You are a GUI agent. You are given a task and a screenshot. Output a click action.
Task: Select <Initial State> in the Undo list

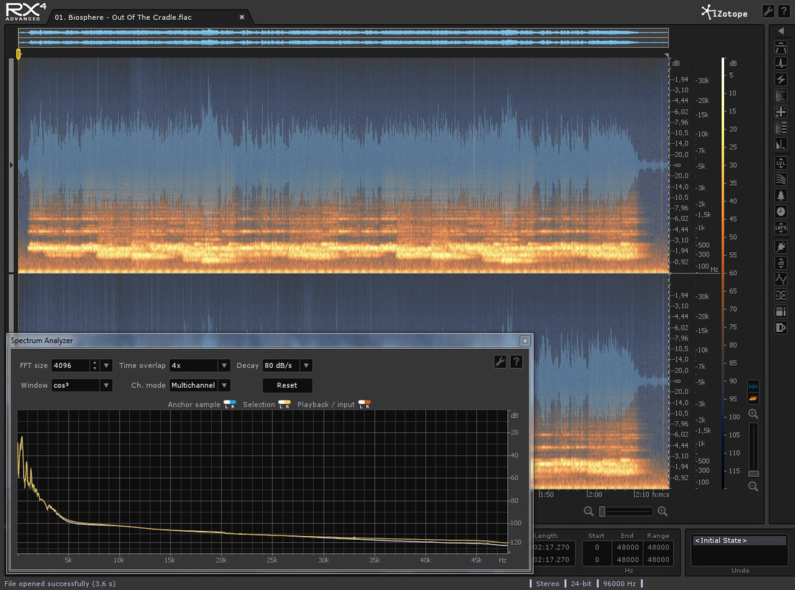[739, 541]
